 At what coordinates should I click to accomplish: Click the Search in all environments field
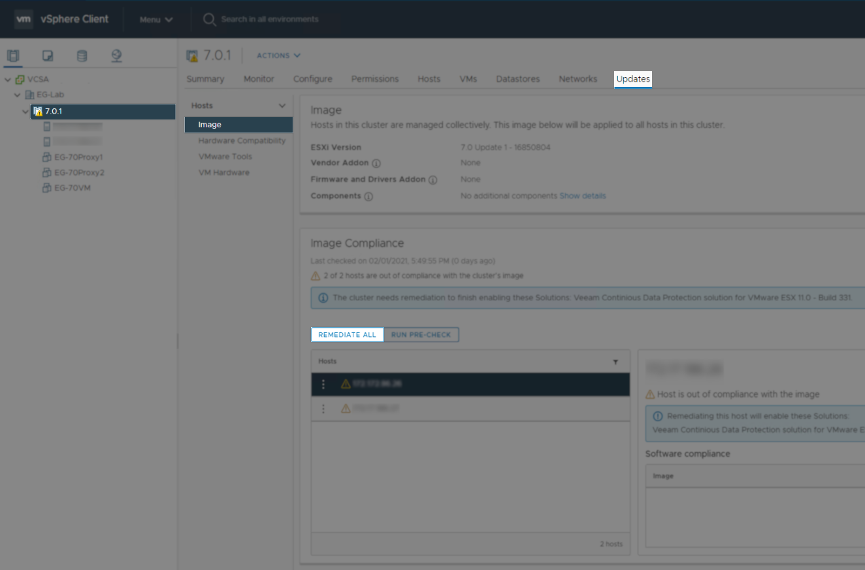point(268,20)
